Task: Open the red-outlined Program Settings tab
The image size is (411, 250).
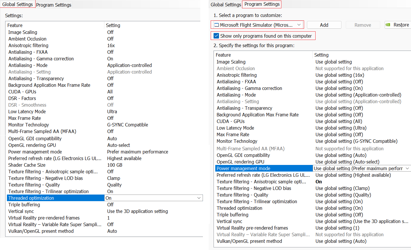Action: [262, 4]
